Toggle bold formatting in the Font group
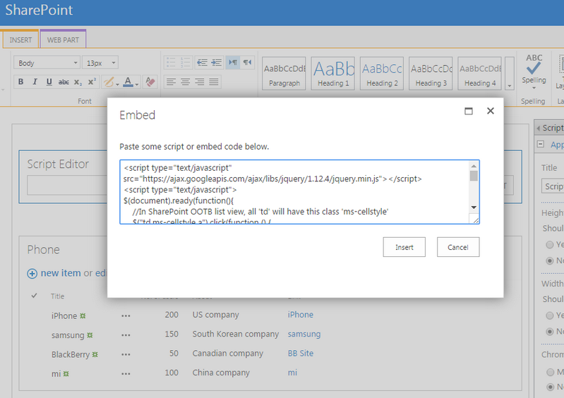The height and width of the screenshot is (398, 564). coord(21,82)
